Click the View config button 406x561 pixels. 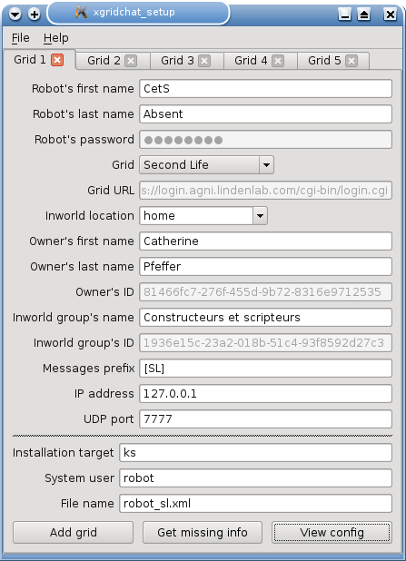(x=332, y=532)
